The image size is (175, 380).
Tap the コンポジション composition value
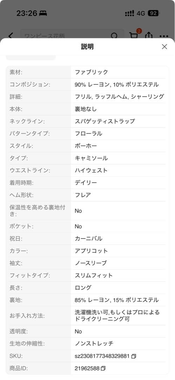coord(117,84)
